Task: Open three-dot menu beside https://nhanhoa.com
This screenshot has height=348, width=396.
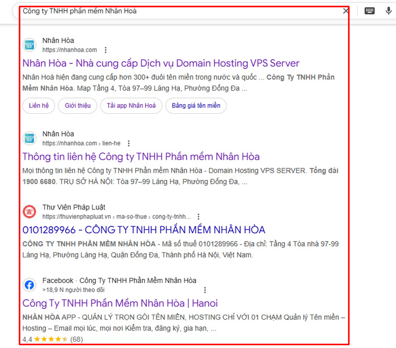Action: (x=106, y=50)
